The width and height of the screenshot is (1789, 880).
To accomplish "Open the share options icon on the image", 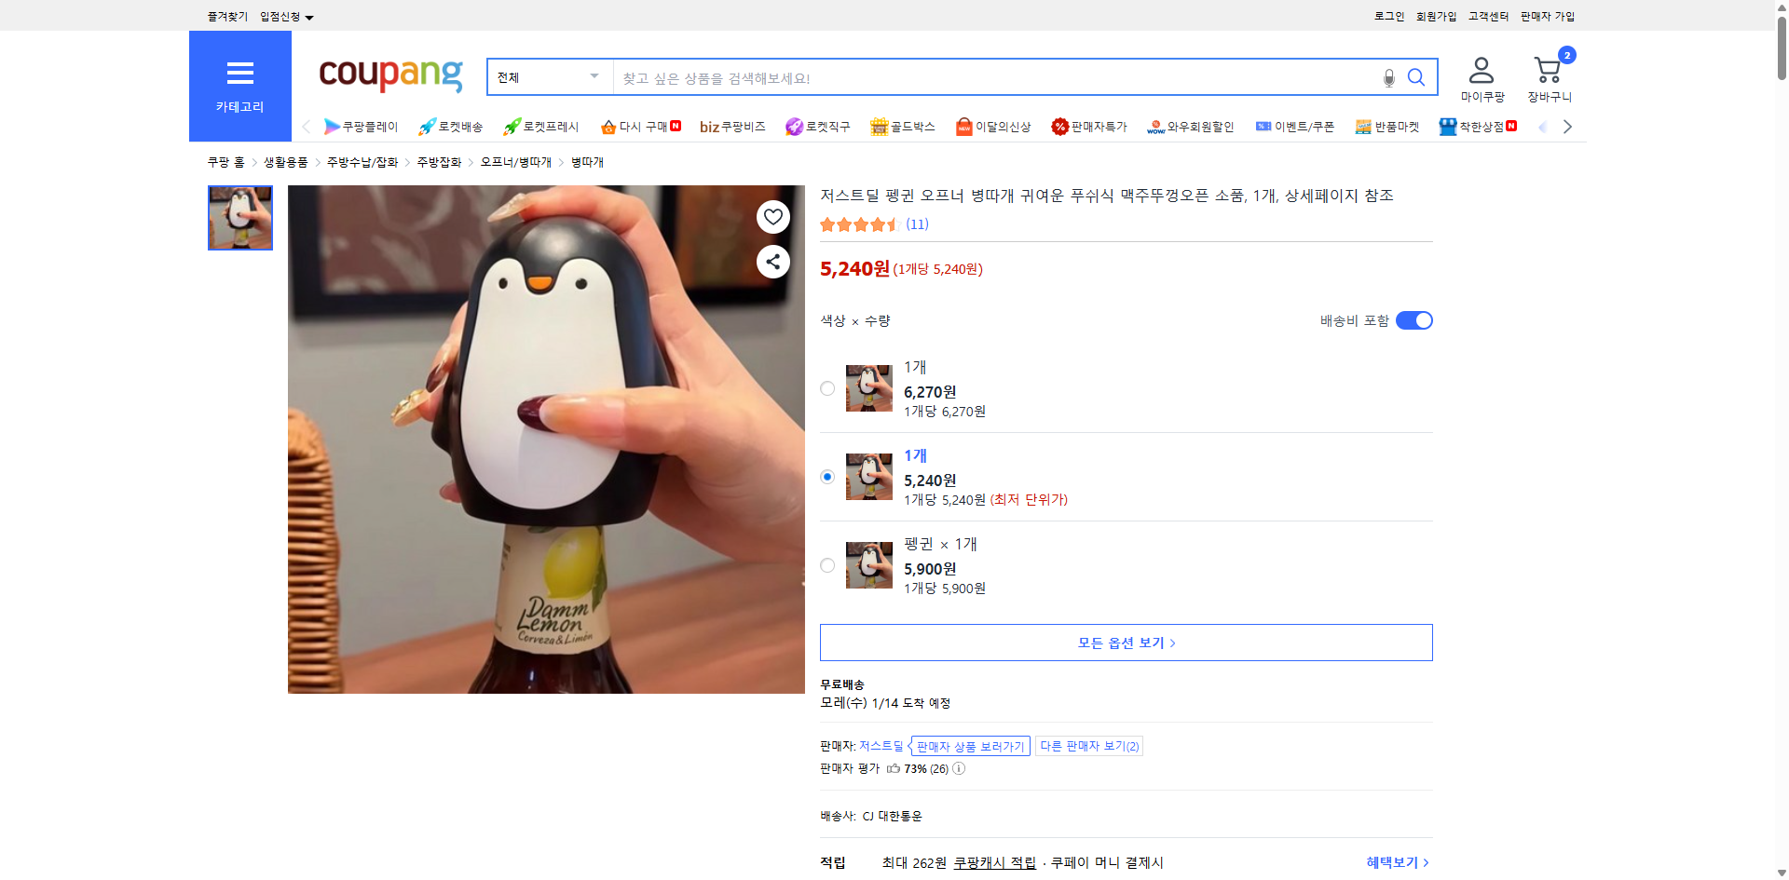I will 772,262.
